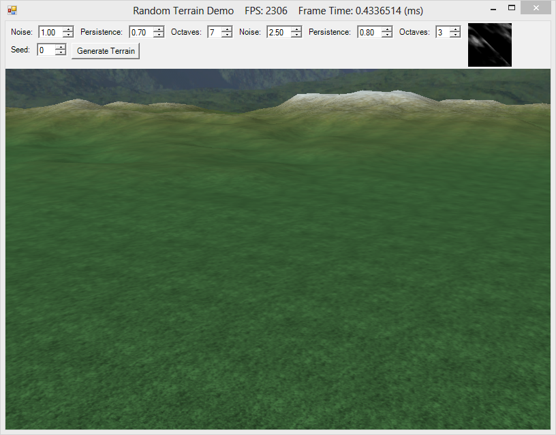The image size is (556, 435).
Task: Decrease the Seed value with down arrow
Action: pyautogui.click(x=61, y=52)
